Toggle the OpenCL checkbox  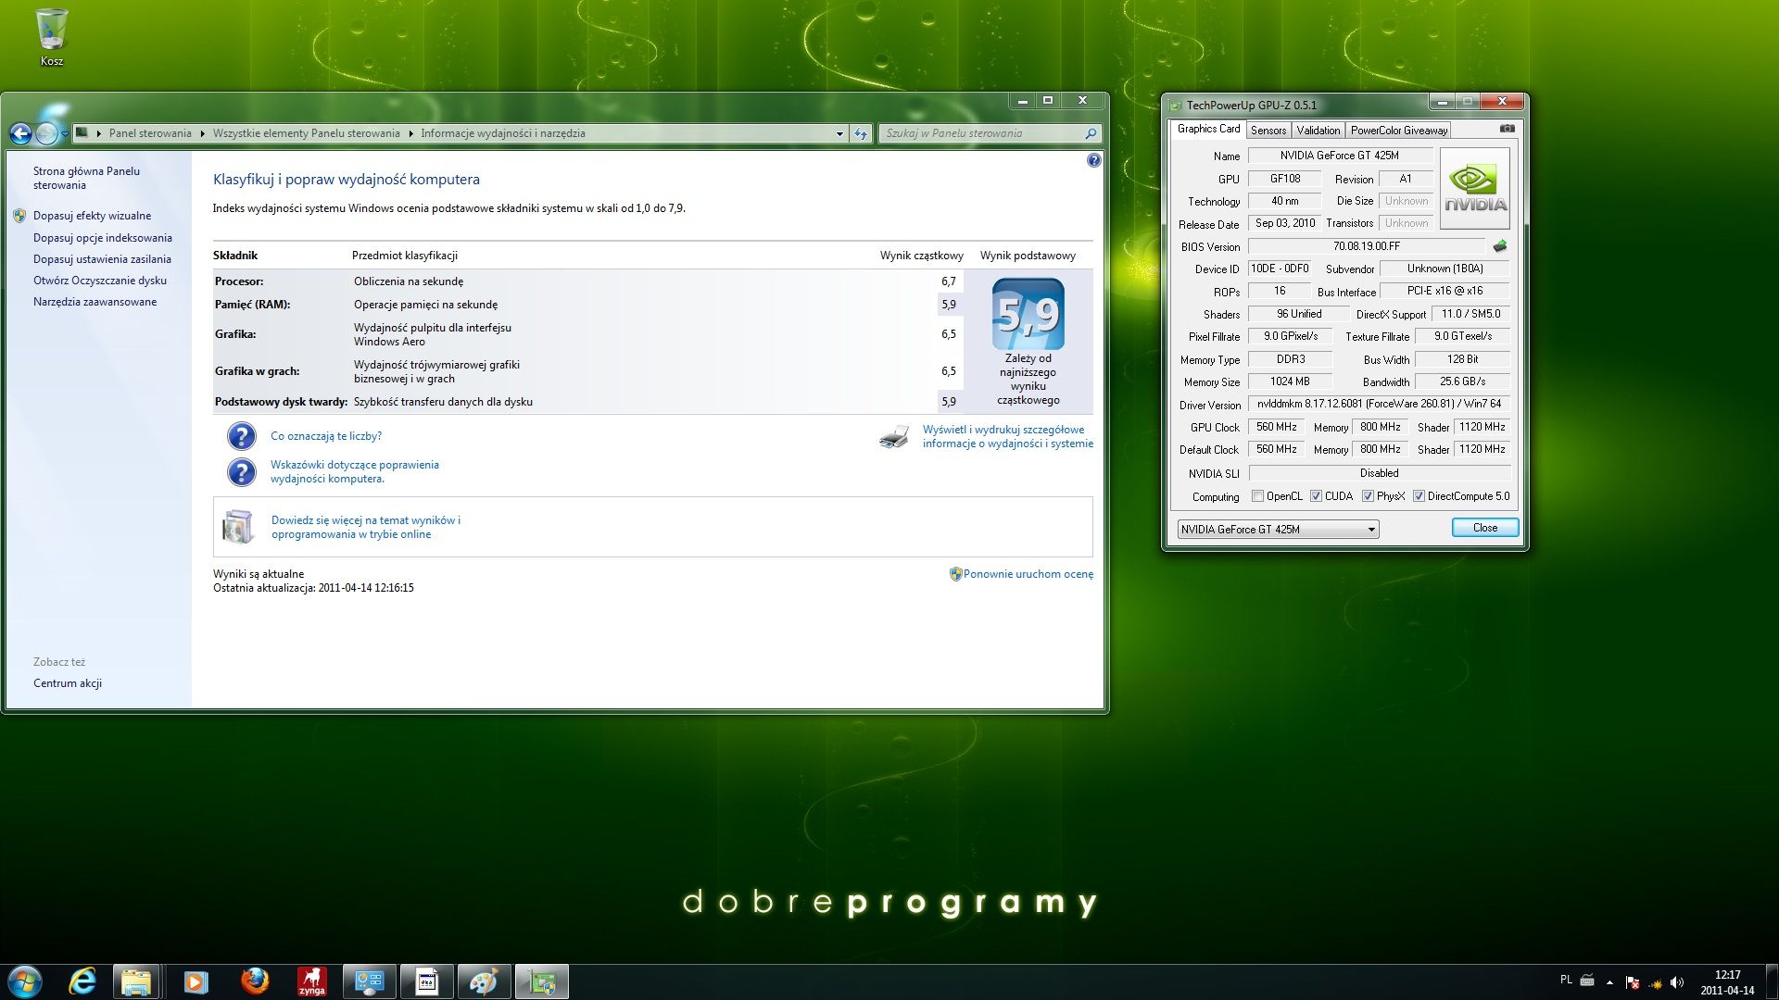coord(1257,496)
